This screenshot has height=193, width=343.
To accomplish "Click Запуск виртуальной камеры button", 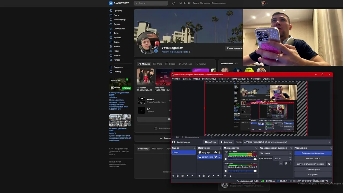I will coord(310,164).
